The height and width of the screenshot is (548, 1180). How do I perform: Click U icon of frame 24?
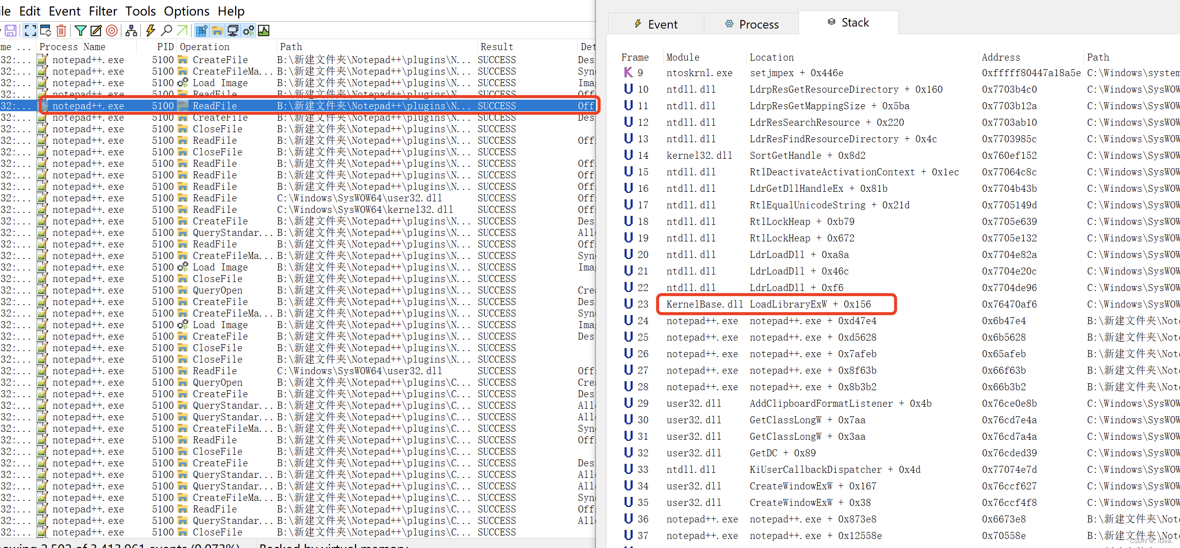pyautogui.click(x=628, y=321)
